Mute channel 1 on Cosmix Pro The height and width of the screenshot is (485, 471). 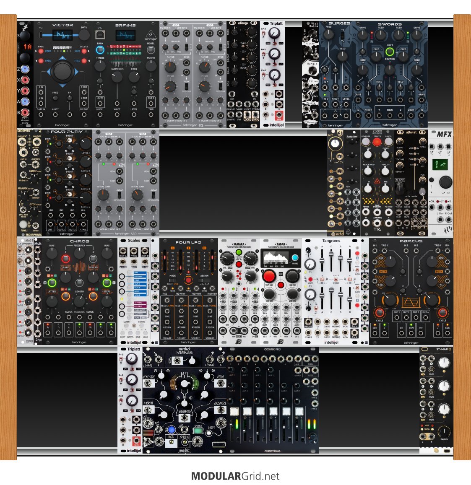[234, 411]
